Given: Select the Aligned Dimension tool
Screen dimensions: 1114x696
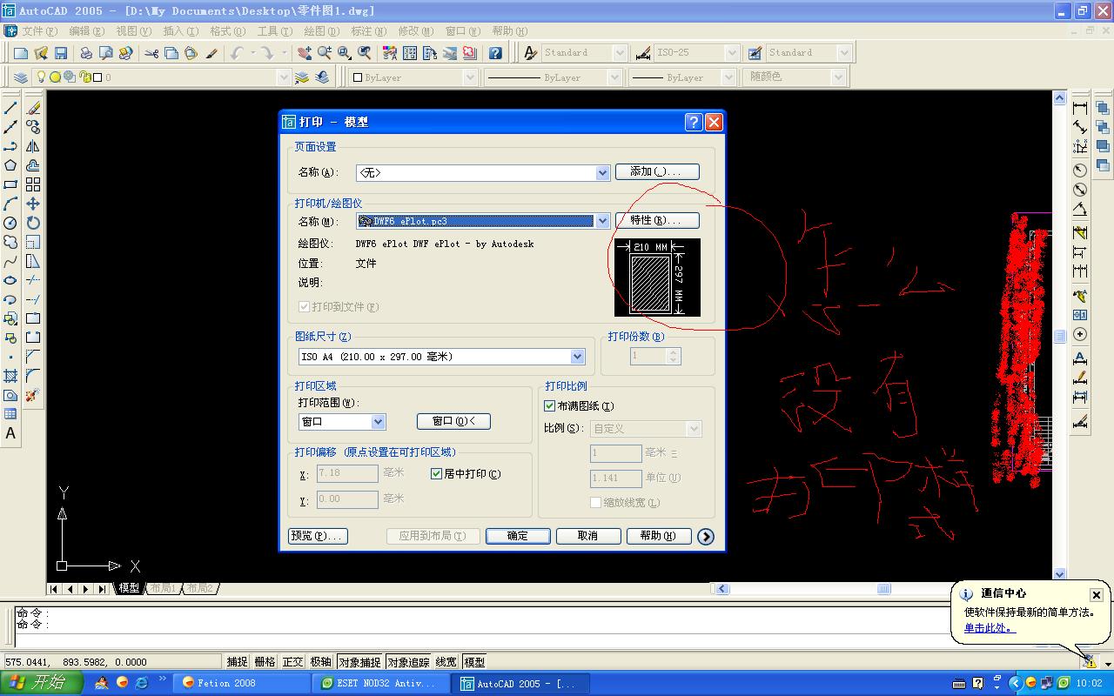Looking at the screenshot, I should pos(1080,127).
